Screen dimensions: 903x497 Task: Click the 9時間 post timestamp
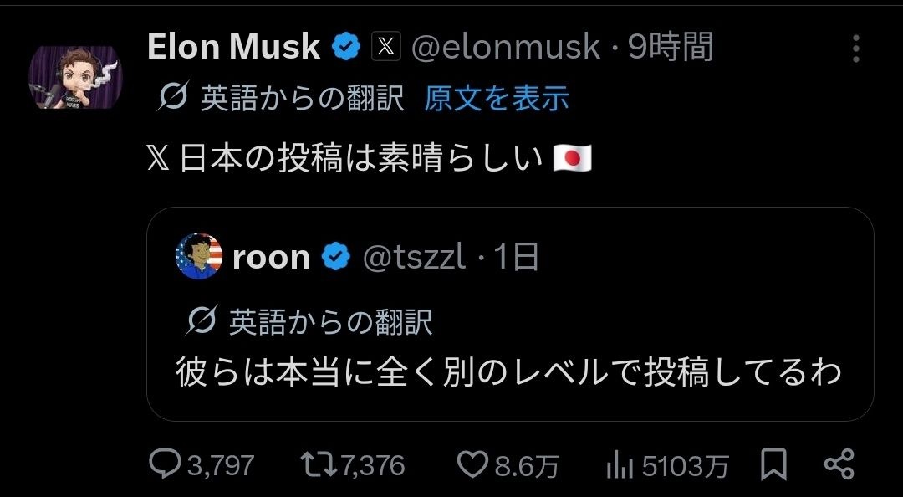coord(671,48)
